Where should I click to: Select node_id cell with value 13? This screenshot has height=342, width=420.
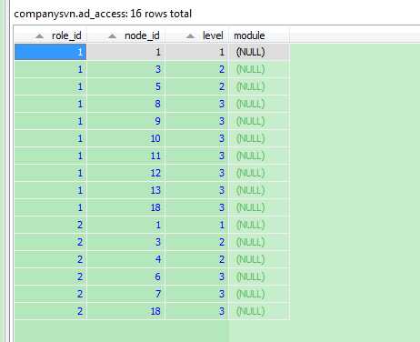[x=126, y=190]
